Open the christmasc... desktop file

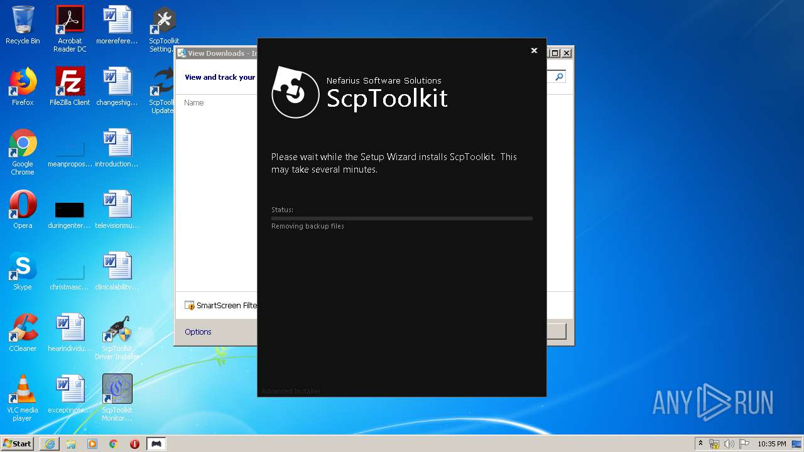[x=70, y=275]
